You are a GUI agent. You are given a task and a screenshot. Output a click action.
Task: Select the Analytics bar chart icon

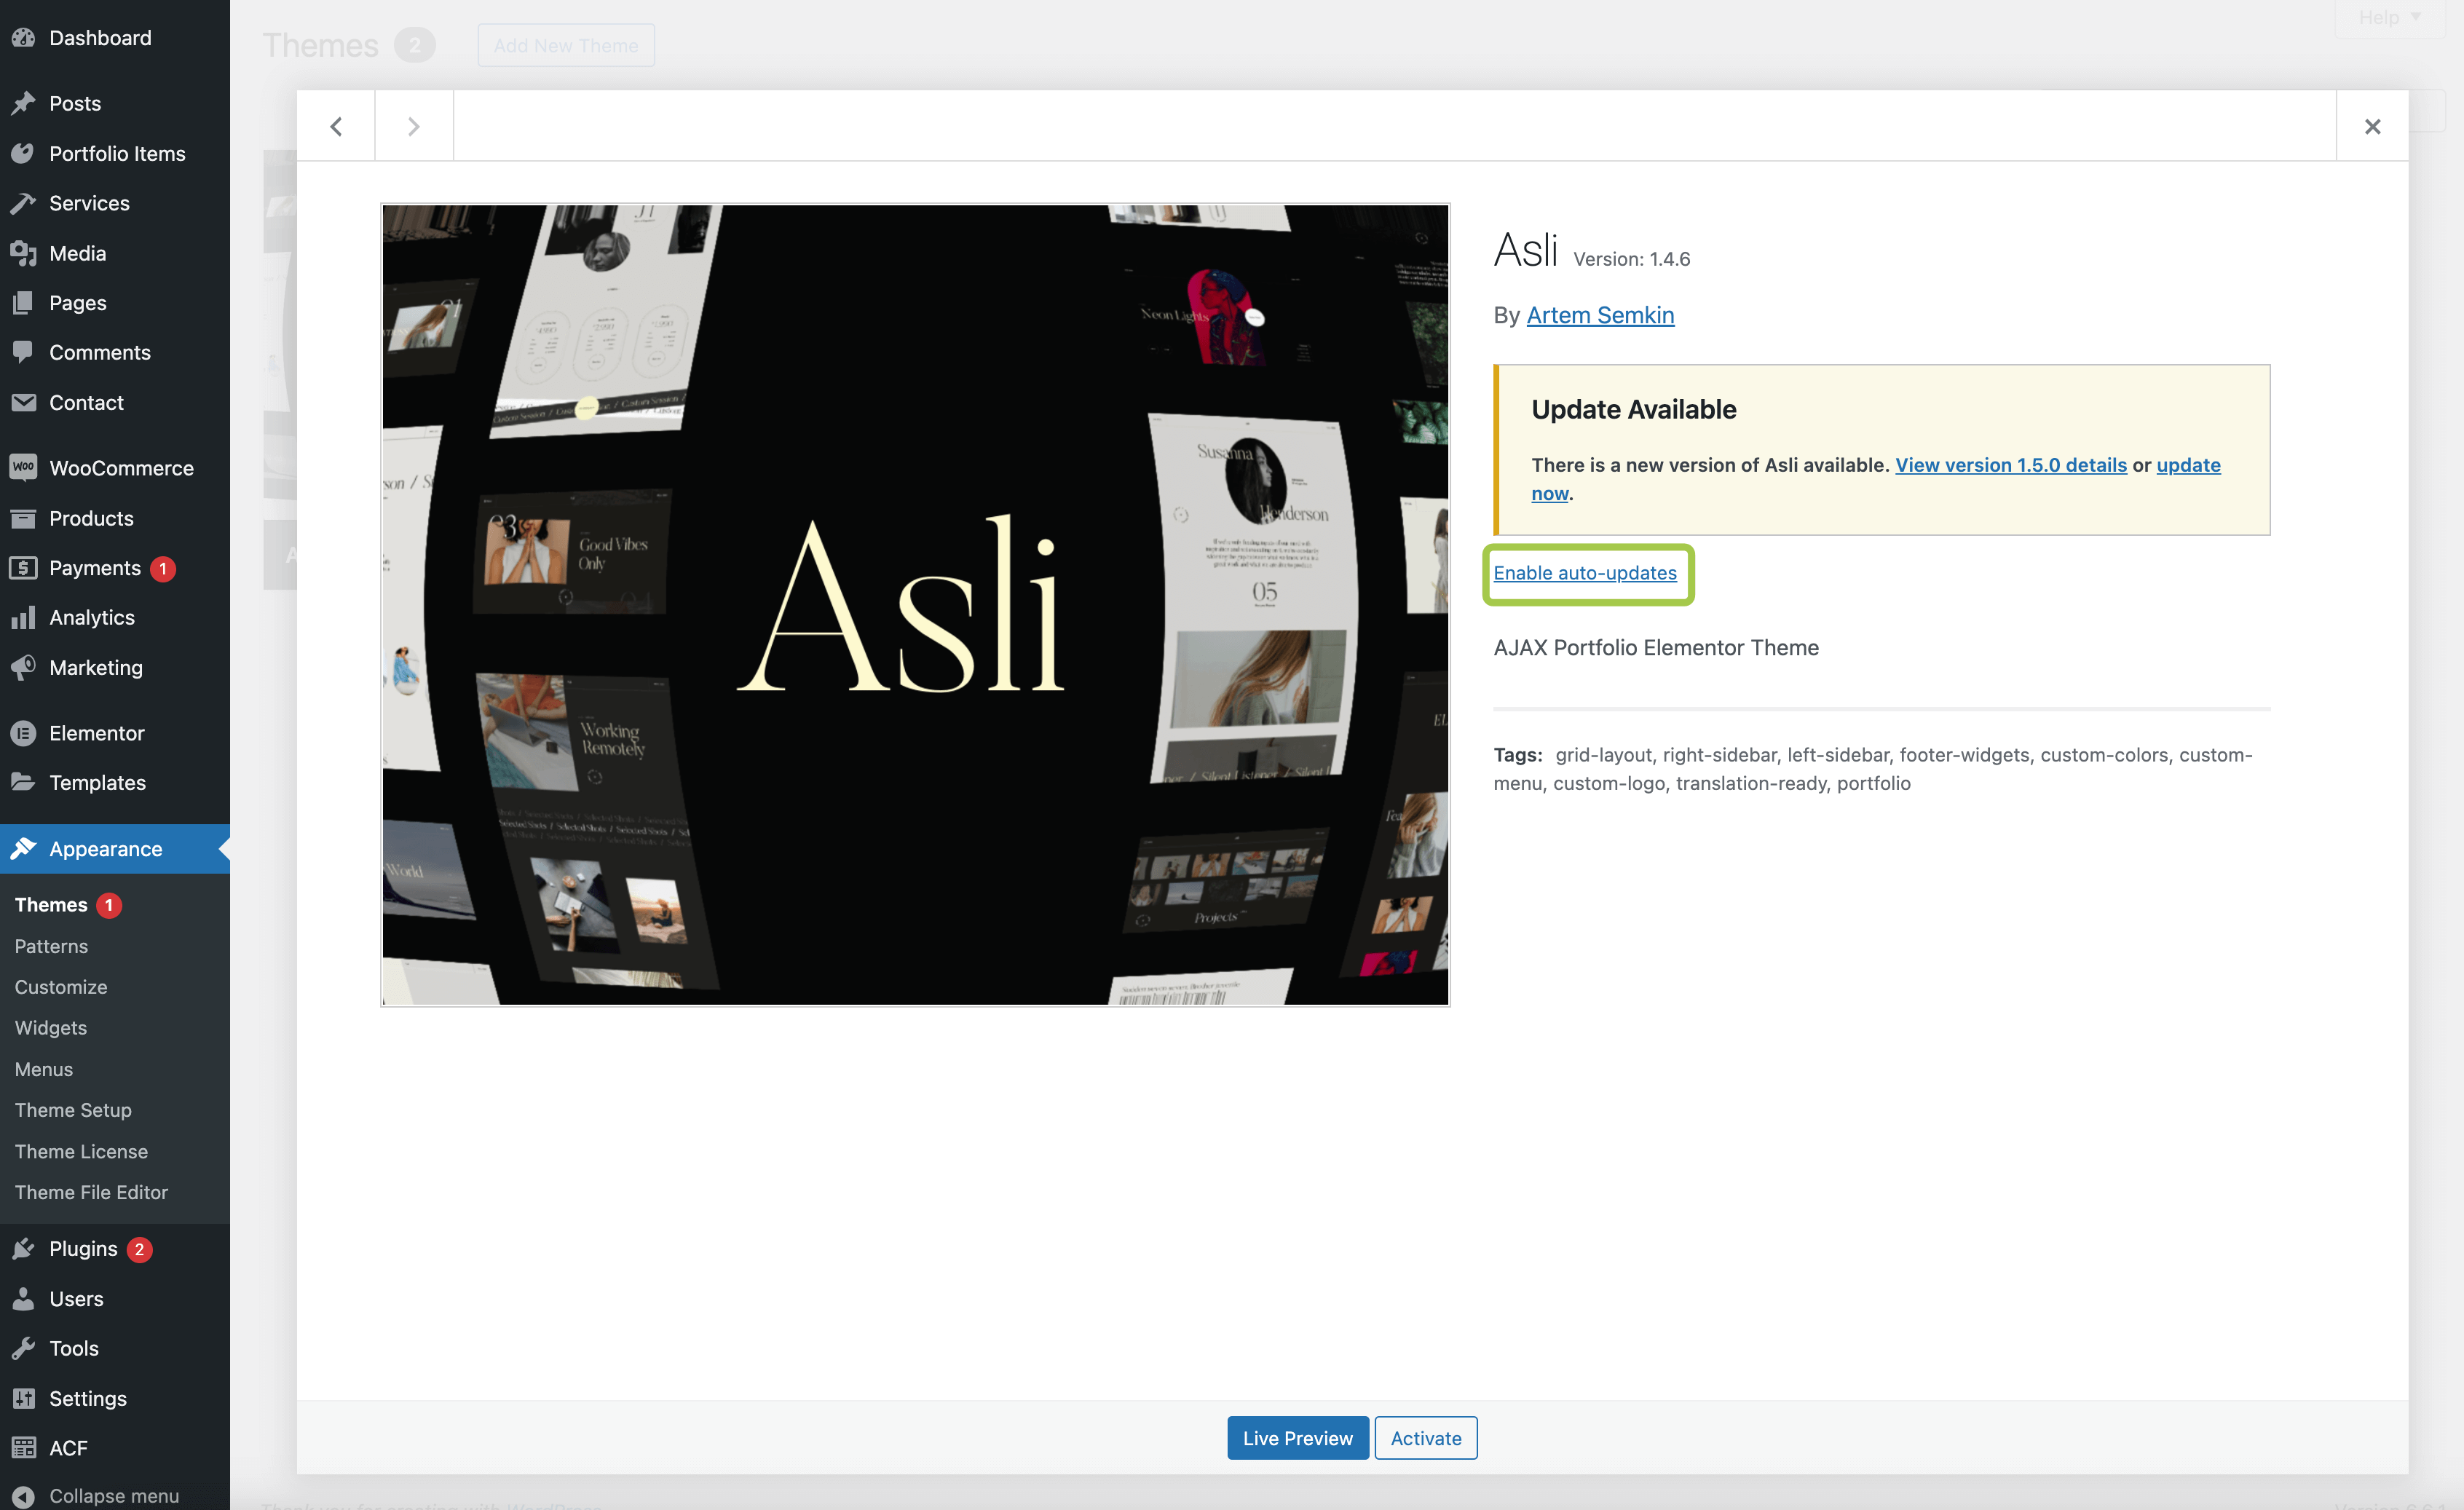pyautogui.click(x=23, y=617)
